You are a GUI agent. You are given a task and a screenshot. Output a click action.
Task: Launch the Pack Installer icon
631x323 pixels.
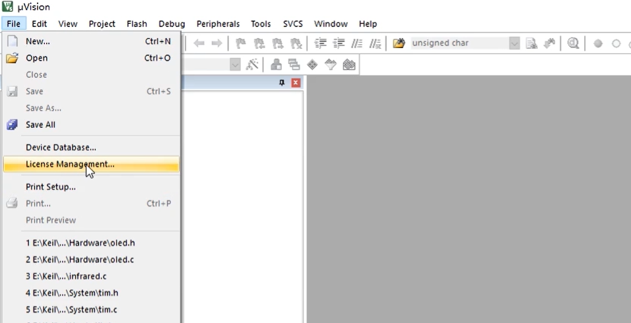point(349,65)
